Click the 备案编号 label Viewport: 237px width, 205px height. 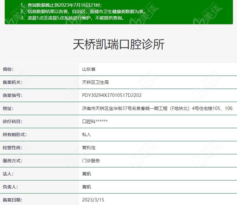point(12,95)
